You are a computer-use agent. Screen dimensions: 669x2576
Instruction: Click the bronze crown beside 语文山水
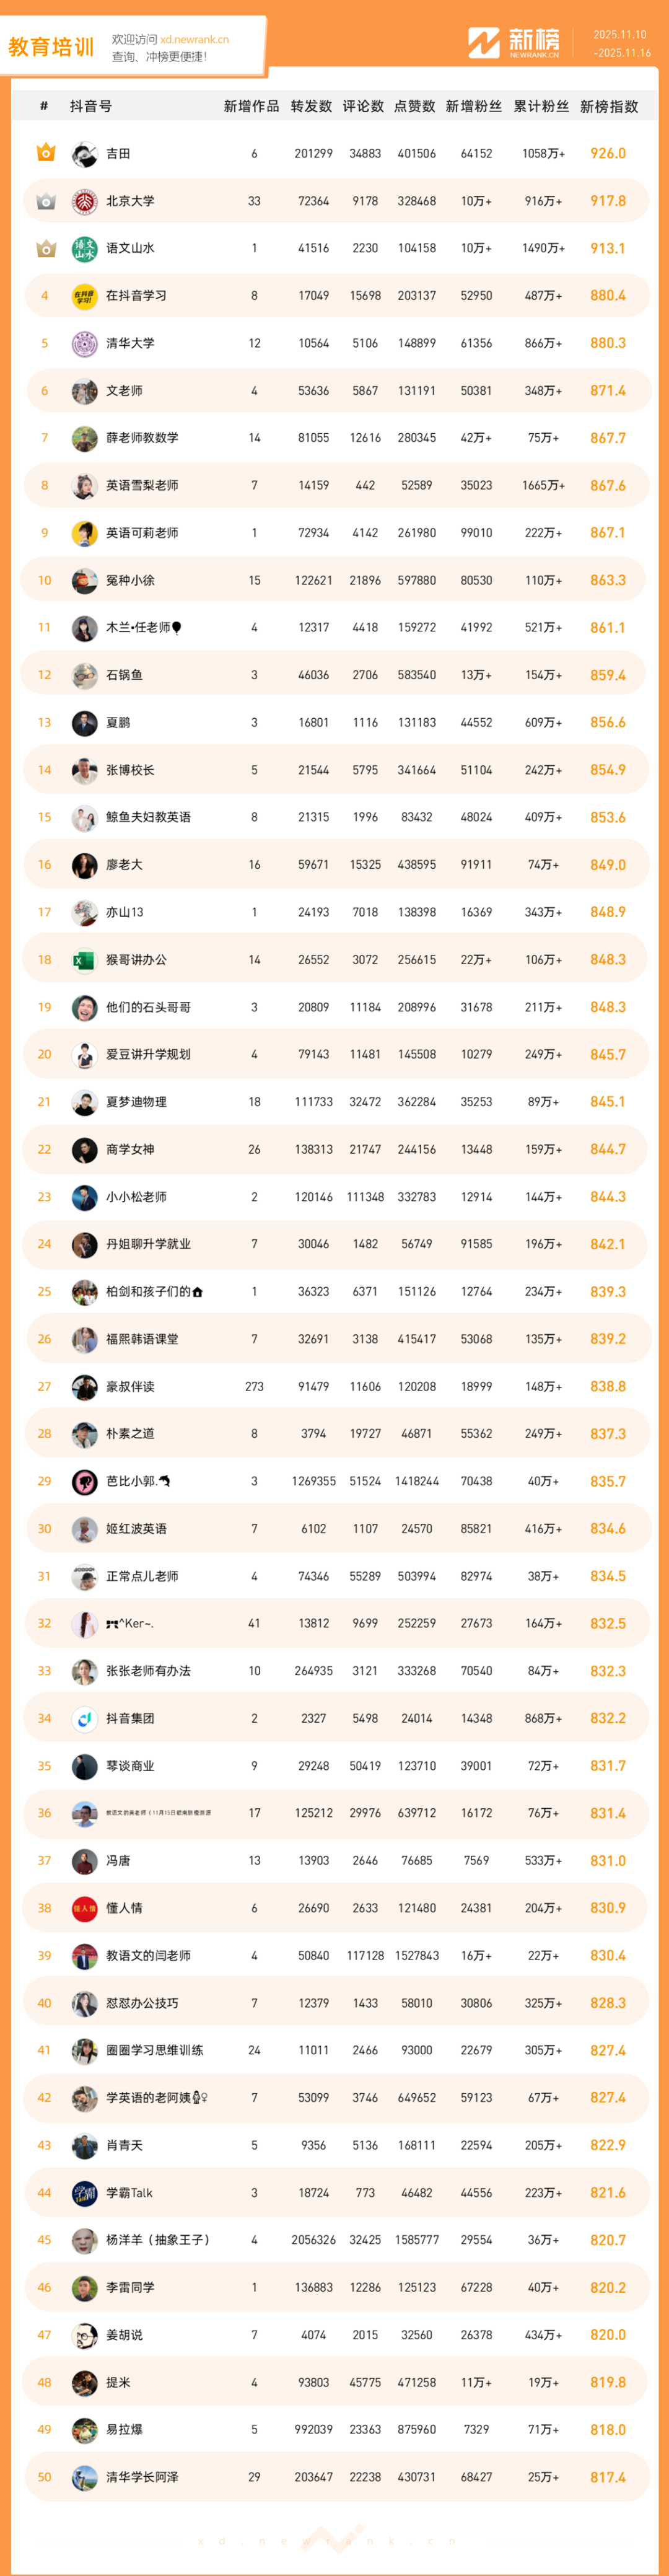[45, 248]
